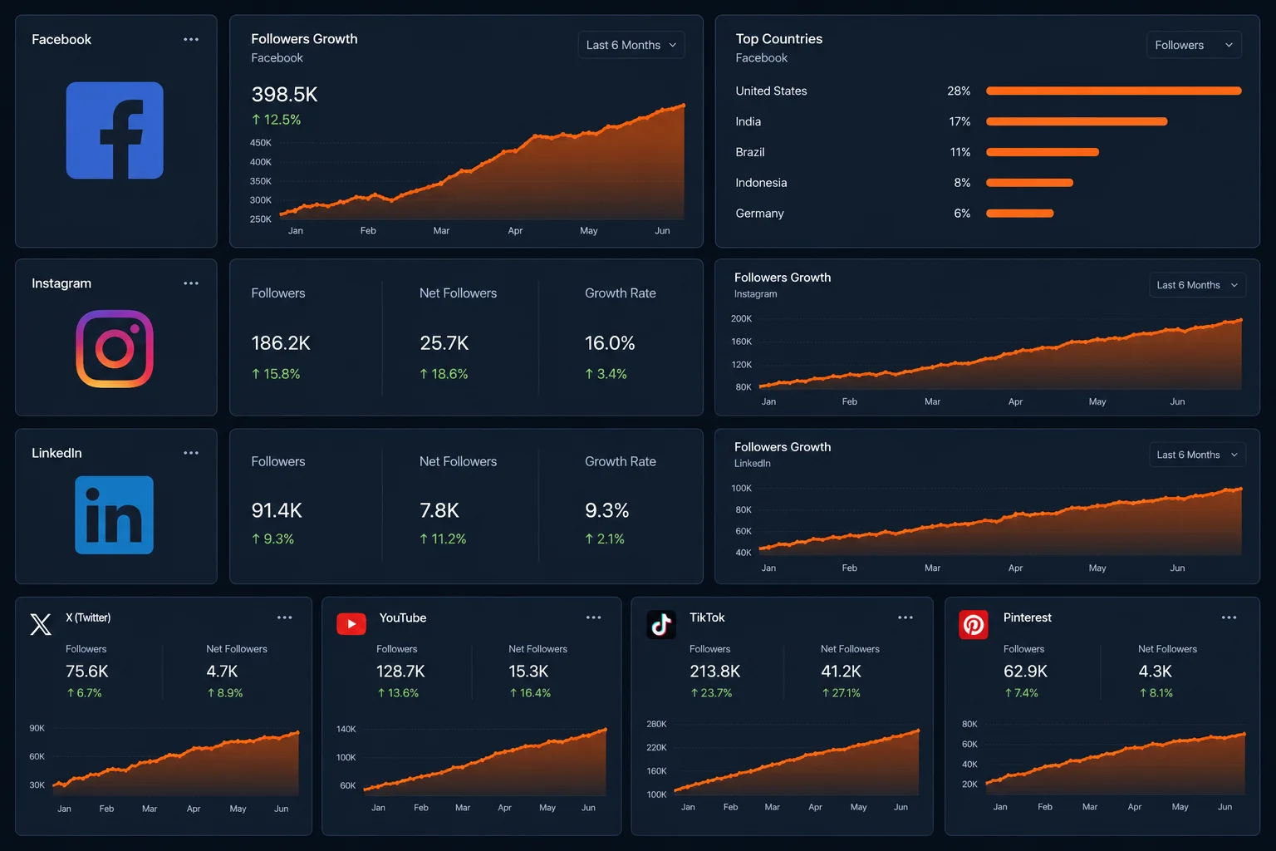
Task: Click the Indonesia country label
Action: [x=762, y=183]
